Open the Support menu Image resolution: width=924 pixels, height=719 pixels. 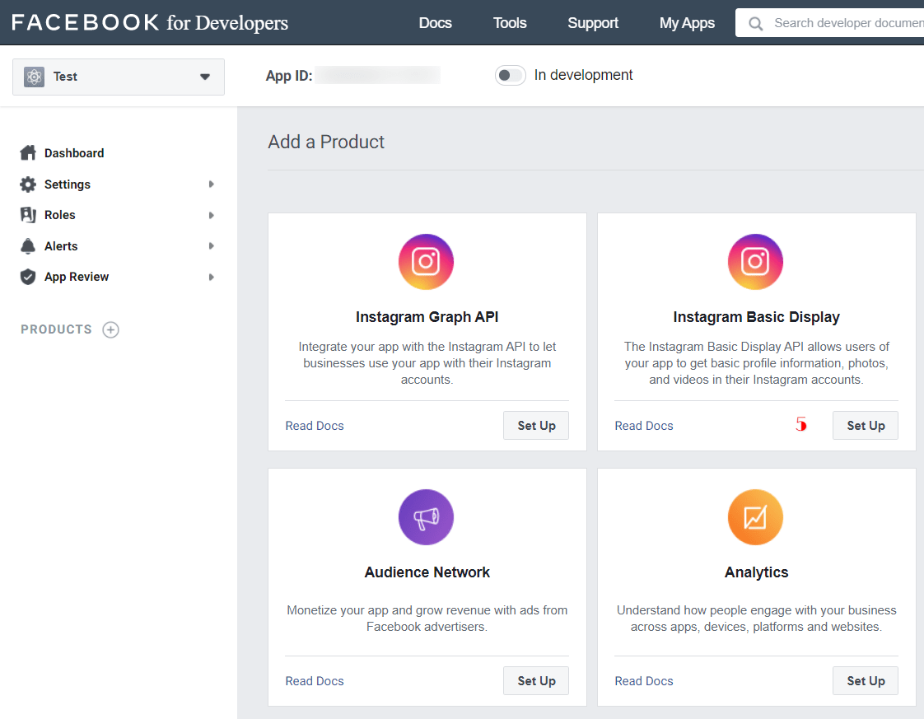[593, 23]
